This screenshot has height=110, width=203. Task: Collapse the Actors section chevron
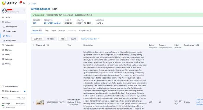pyautogui.click(x=24, y=22)
